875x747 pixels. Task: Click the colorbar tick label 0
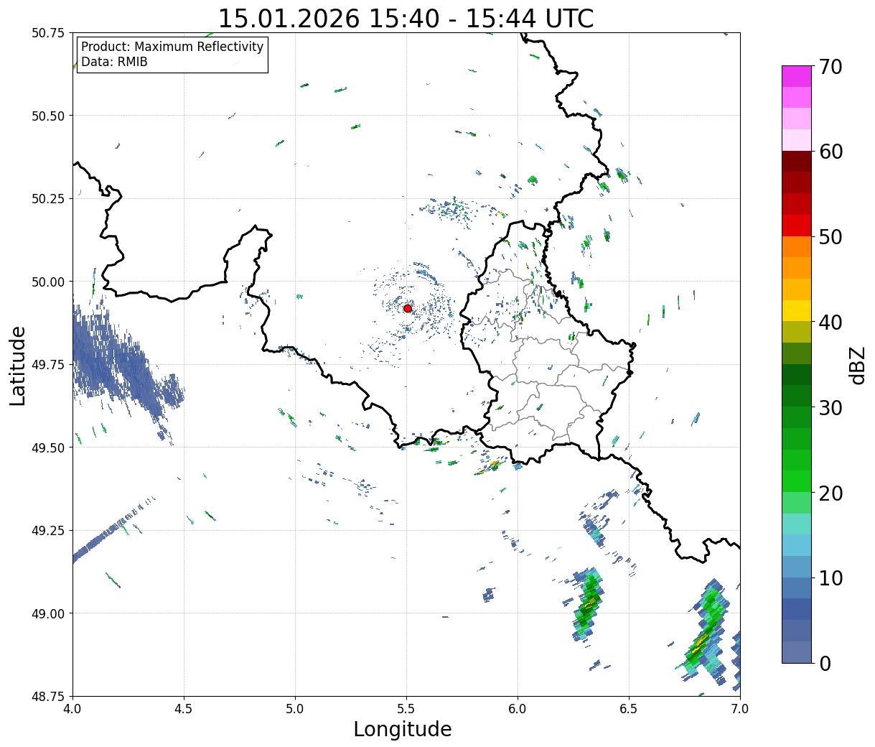coord(825,663)
